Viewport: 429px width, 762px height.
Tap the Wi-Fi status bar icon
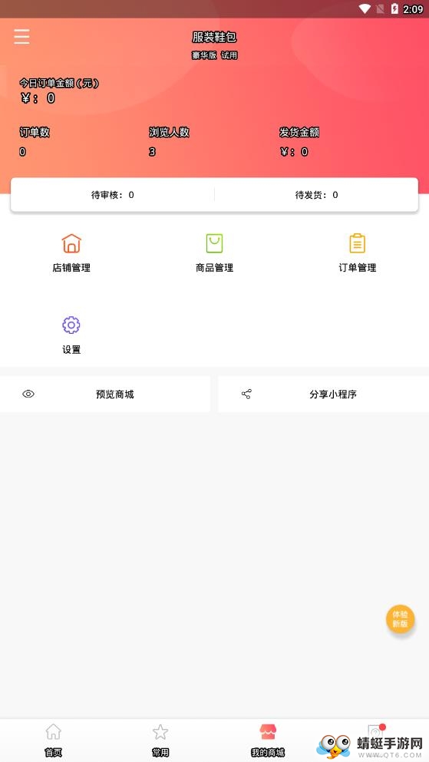coord(365,8)
